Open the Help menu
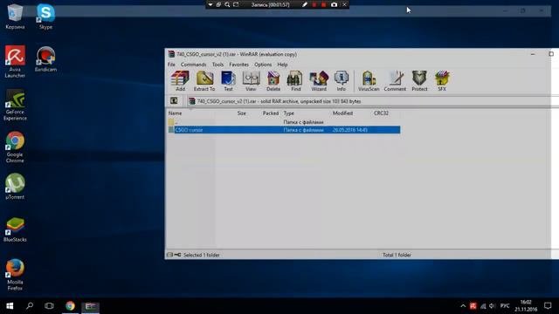The width and height of the screenshot is (559, 314). click(x=282, y=65)
